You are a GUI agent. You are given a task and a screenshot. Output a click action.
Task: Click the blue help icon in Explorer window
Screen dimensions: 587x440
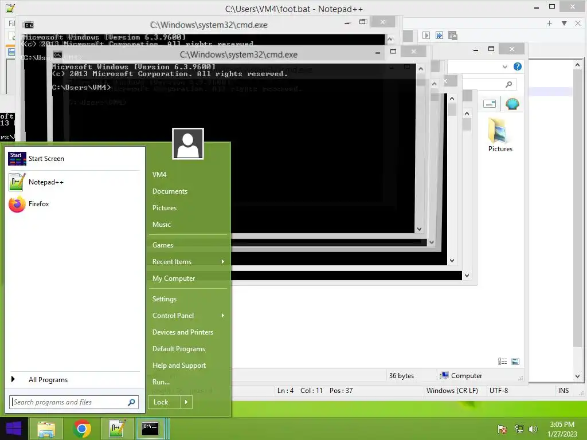518,66
